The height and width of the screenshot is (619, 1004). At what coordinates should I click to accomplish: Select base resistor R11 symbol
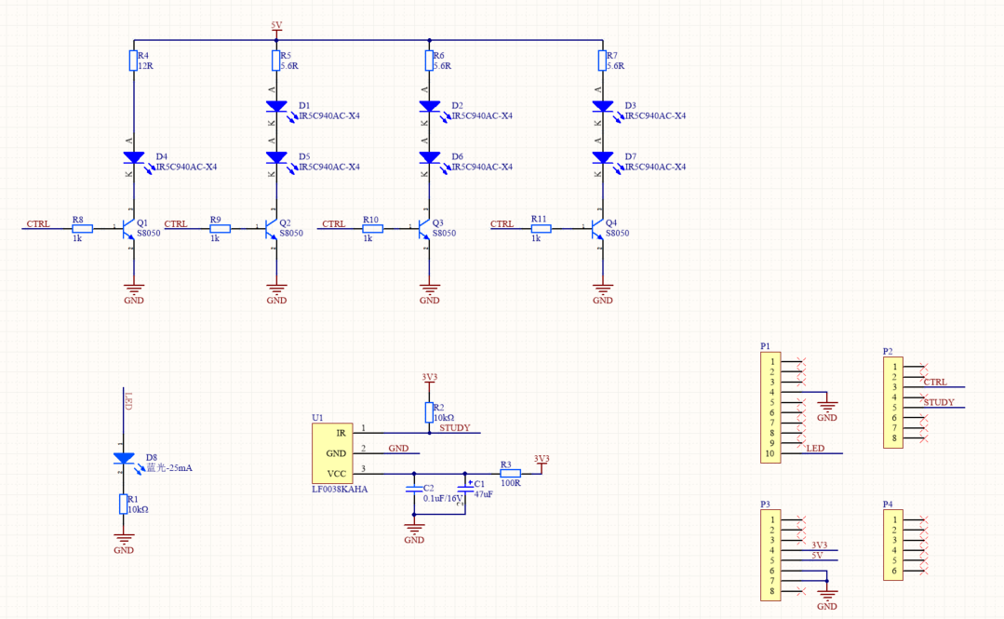(541, 229)
